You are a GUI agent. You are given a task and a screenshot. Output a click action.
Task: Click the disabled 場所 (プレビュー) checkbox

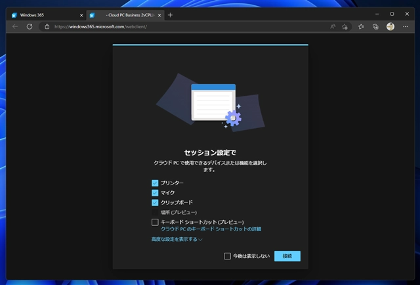[x=155, y=212]
